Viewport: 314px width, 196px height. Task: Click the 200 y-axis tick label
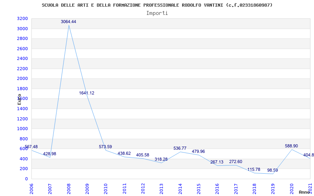click(x=24, y=169)
